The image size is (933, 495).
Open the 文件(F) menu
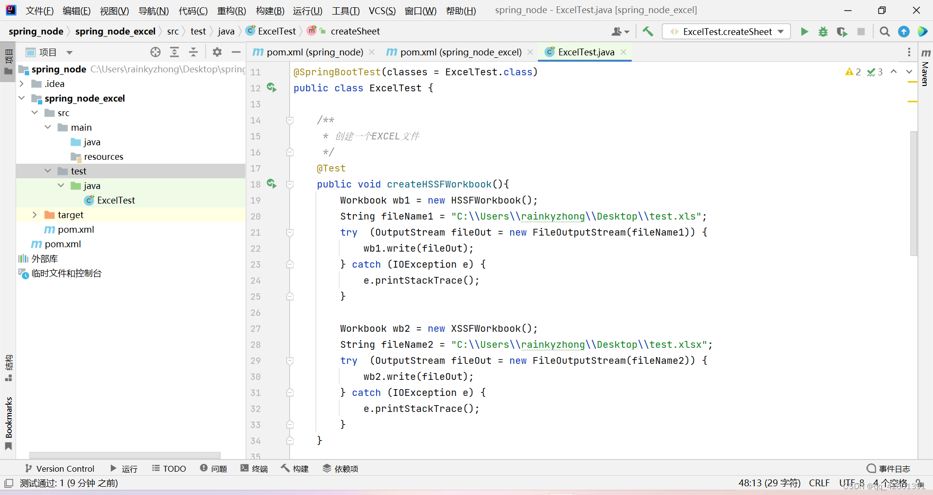[x=39, y=10]
